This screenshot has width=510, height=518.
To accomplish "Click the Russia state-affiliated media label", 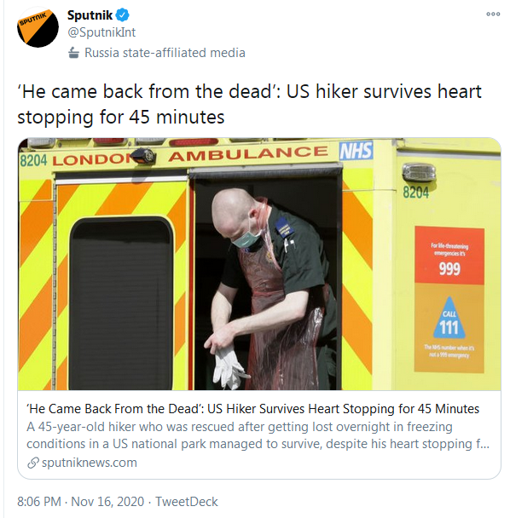I will (x=165, y=53).
